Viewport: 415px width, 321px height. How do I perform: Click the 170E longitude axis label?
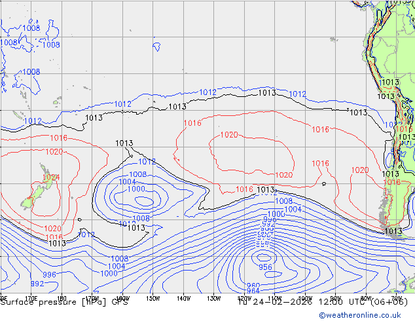[x=30, y=298]
